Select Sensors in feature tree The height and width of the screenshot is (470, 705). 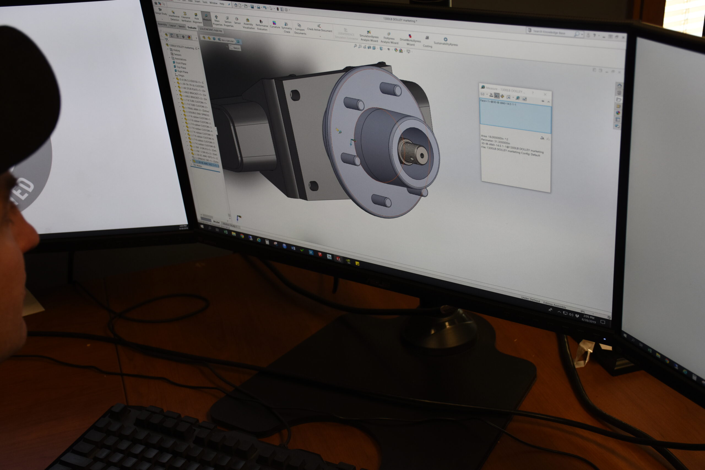click(177, 55)
